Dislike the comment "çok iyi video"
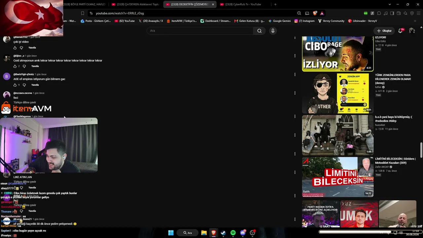423x238 pixels. point(21,48)
